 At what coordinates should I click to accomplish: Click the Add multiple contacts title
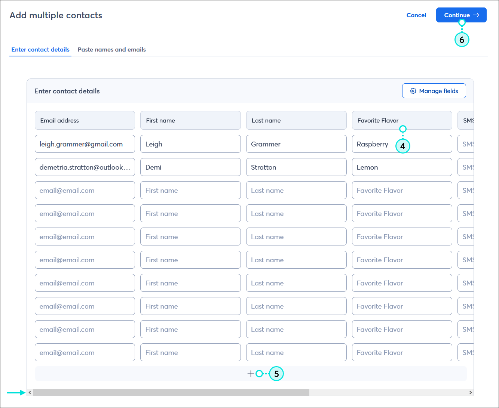pos(56,15)
